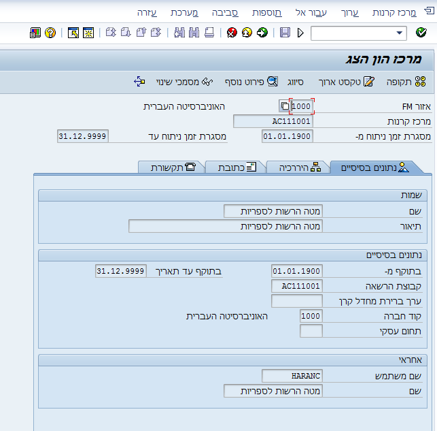Switch to the נתונים בסיסיים tab
The image size is (437, 431).
(375, 167)
